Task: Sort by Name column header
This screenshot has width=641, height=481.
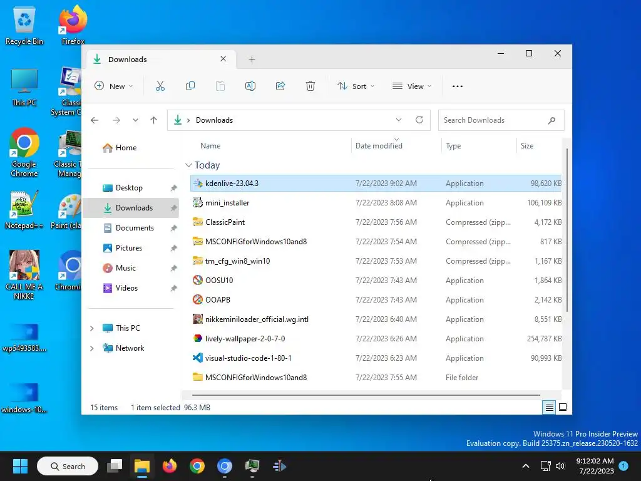Action: [x=210, y=145]
